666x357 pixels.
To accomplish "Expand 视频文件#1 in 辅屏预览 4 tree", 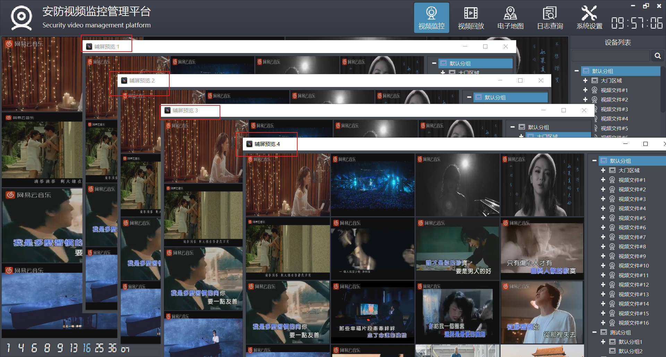I will [603, 180].
